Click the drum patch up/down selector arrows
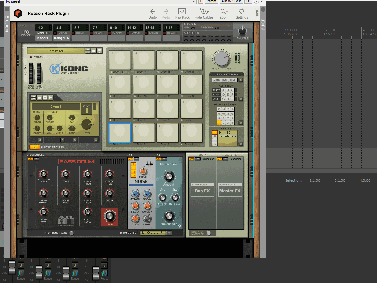This screenshot has width=377, height=283. [34, 98]
